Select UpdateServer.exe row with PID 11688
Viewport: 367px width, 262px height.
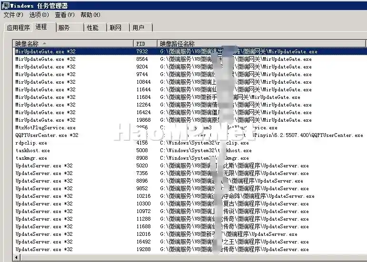[190, 226]
